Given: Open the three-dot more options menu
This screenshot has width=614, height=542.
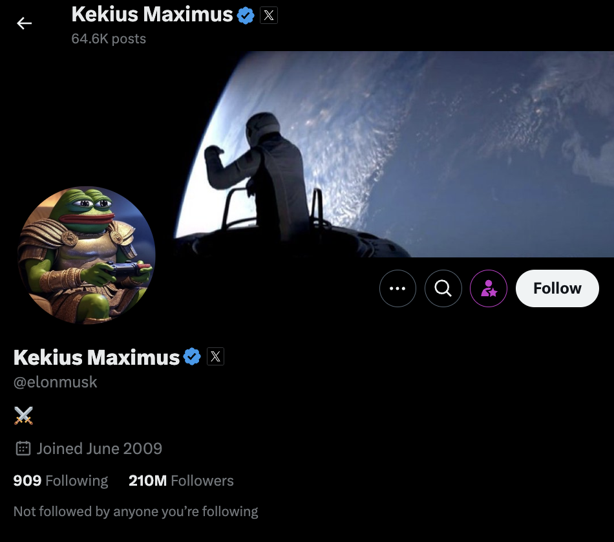Looking at the screenshot, I should coord(397,288).
